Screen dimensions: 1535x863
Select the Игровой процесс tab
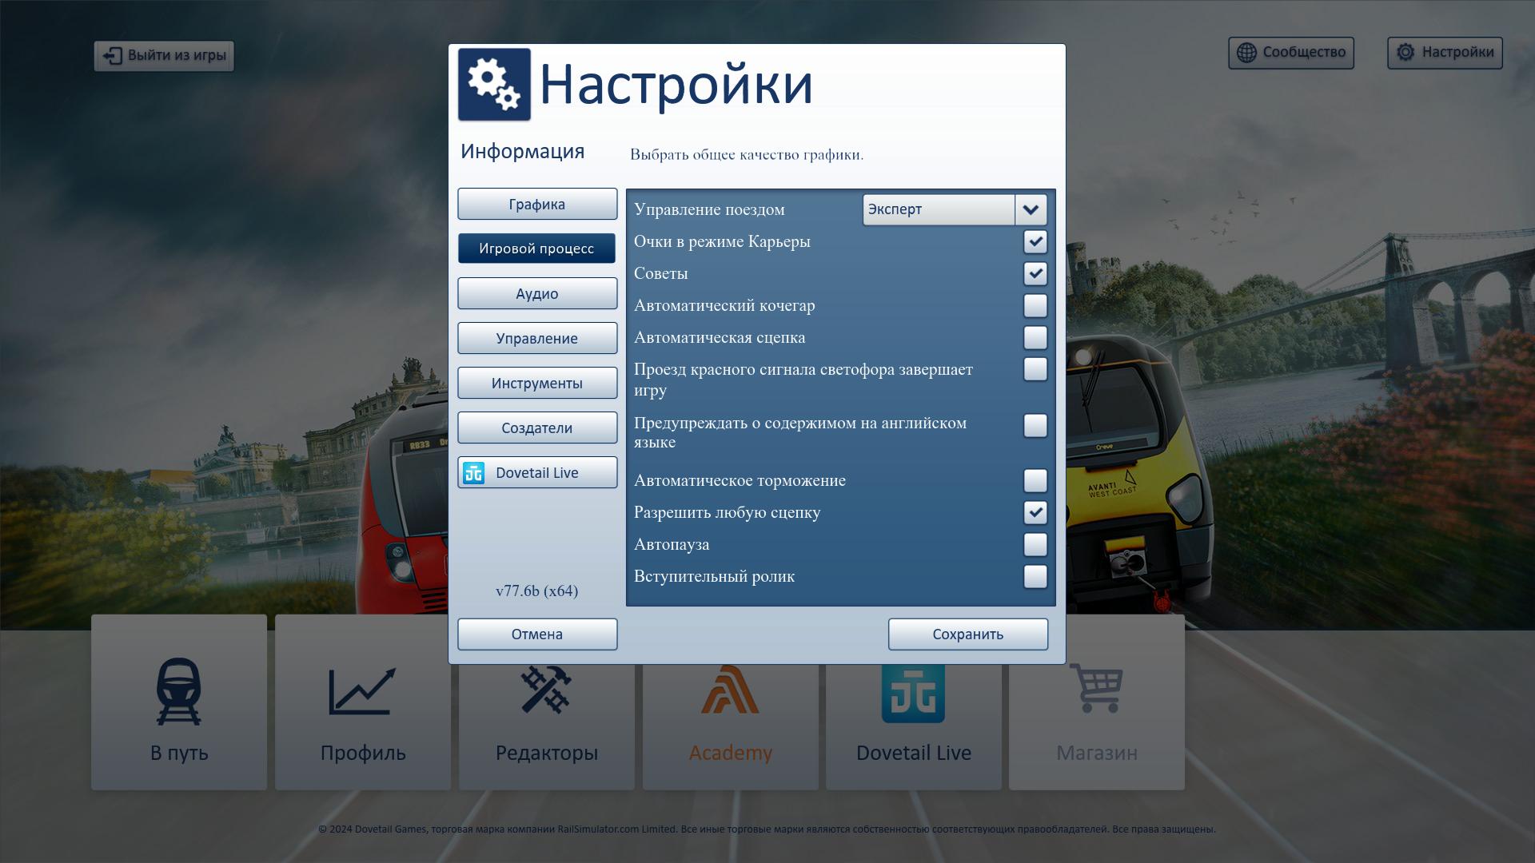pos(537,249)
